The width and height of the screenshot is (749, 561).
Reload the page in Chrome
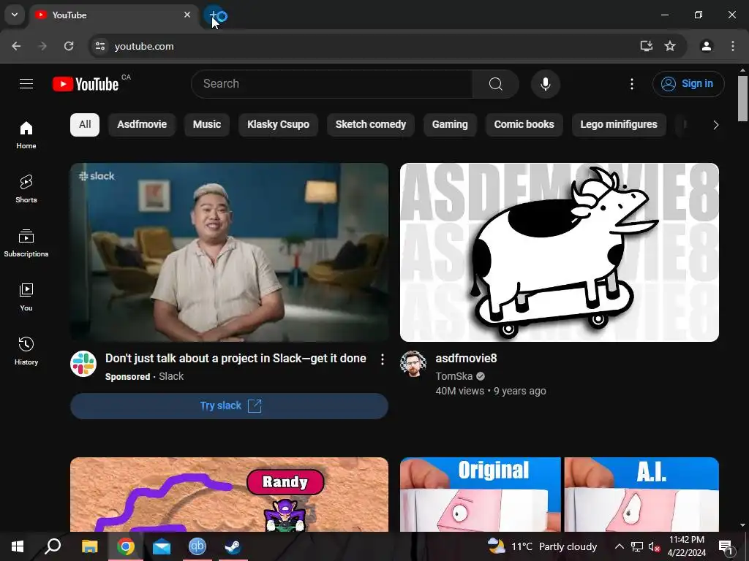(x=69, y=46)
